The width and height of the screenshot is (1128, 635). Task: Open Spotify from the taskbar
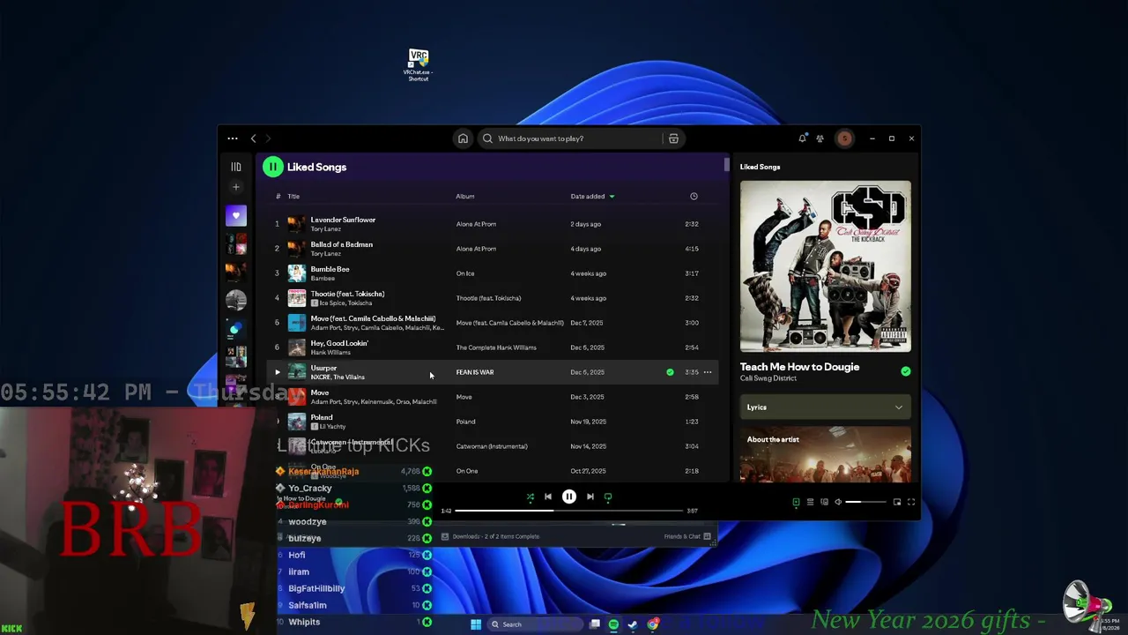pyautogui.click(x=613, y=624)
